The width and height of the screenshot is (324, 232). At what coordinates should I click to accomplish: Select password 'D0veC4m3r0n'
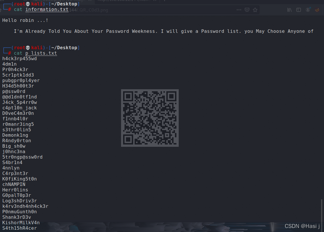pos(18,113)
